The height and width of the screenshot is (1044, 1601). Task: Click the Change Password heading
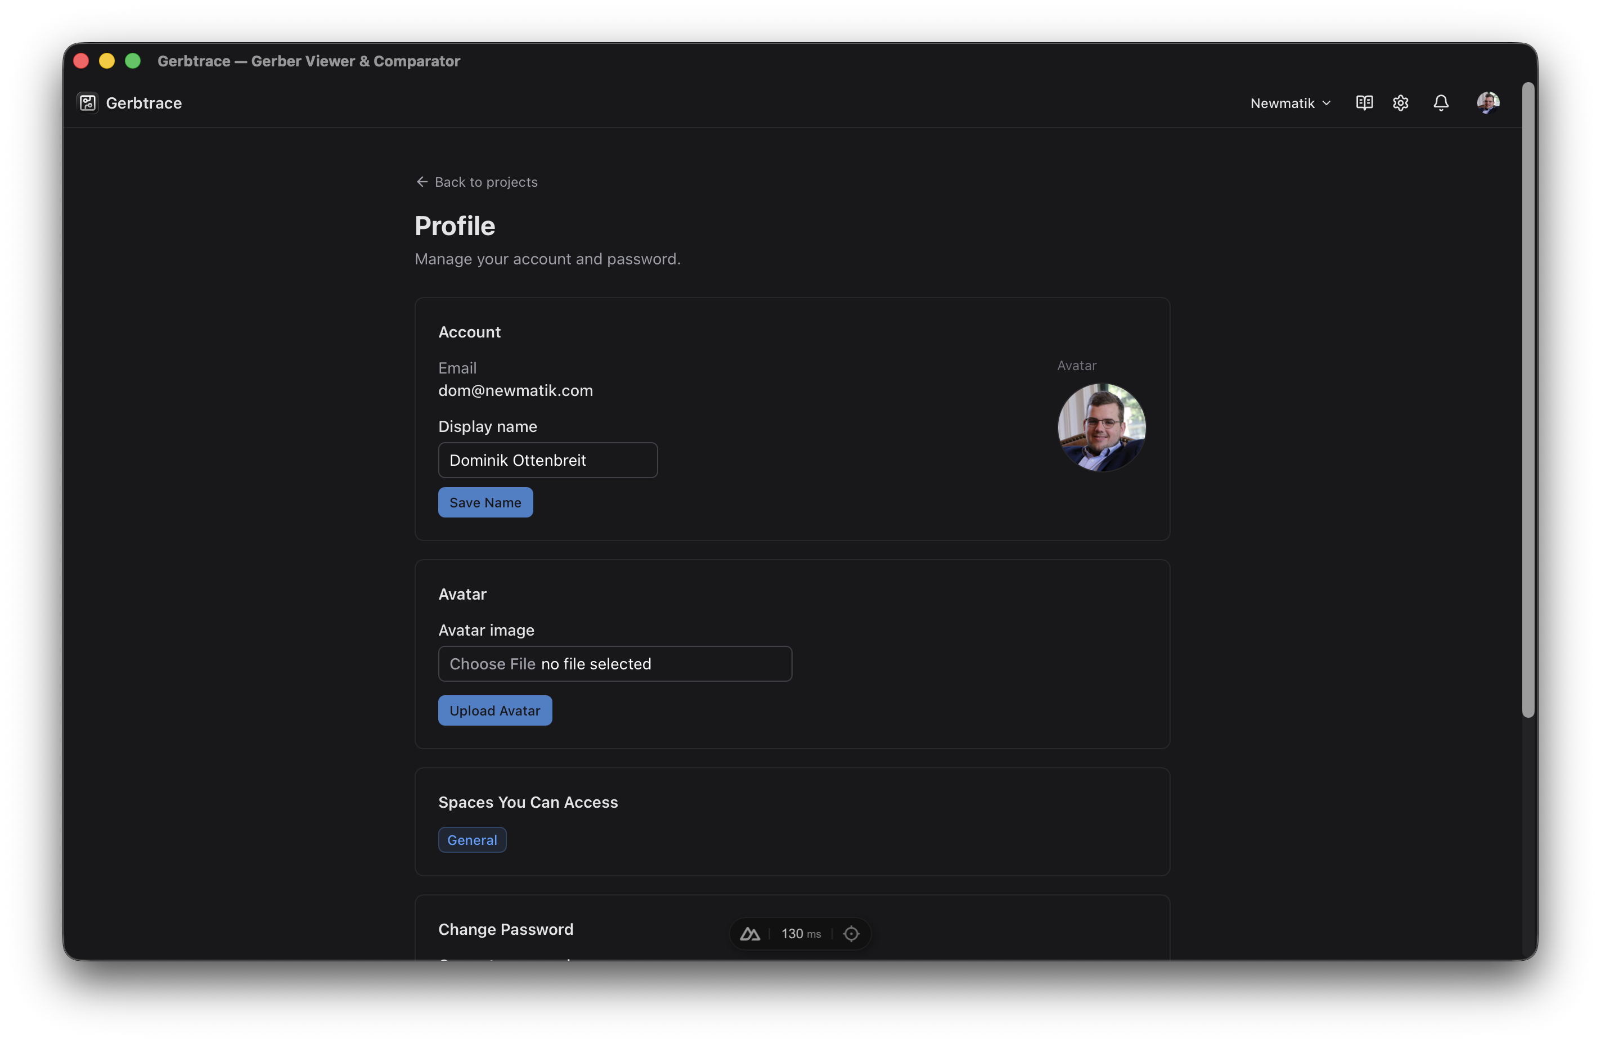[506, 929]
